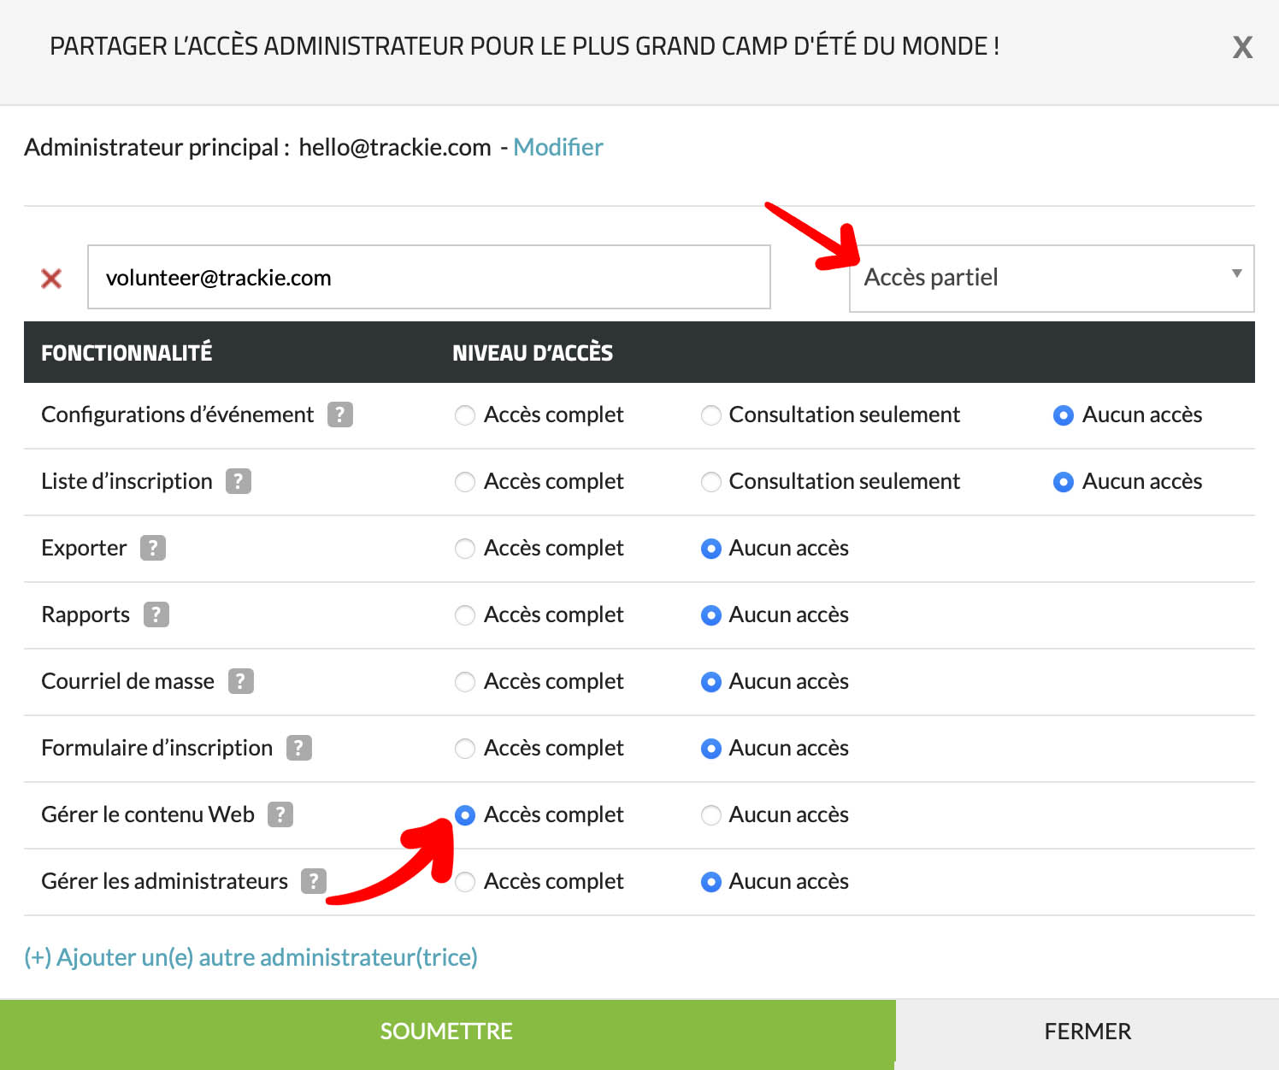This screenshot has height=1070, width=1279.
Task: Click help icon for Formulaire d'inscription
Action: pyautogui.click(x=298, y=748)
